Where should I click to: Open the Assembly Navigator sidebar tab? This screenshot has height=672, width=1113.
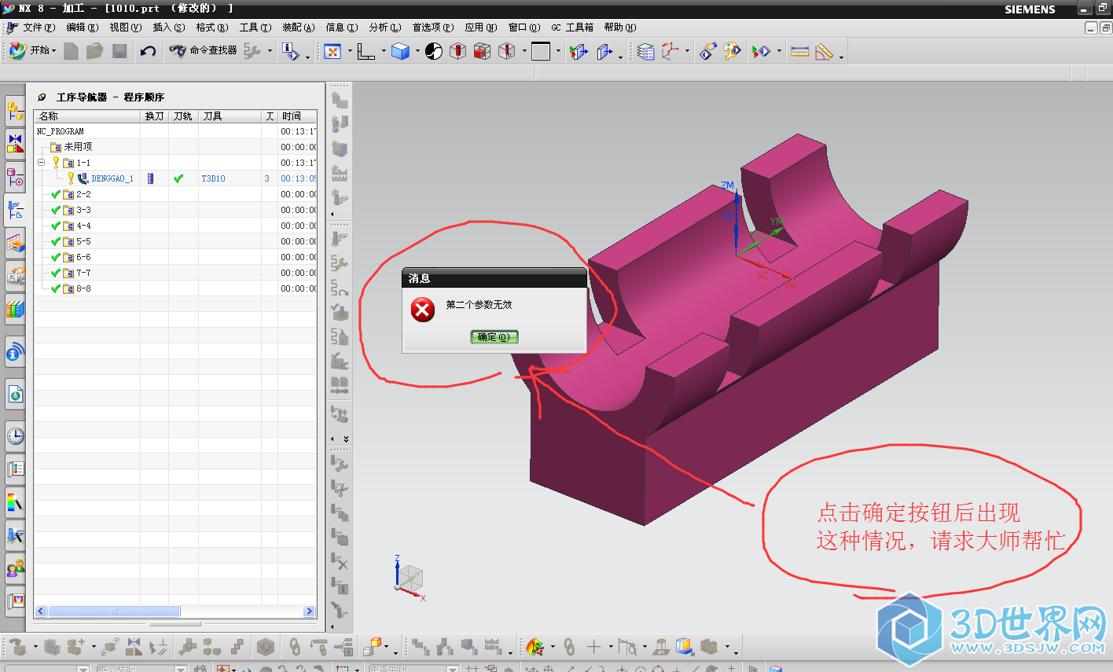click(15, 111)
